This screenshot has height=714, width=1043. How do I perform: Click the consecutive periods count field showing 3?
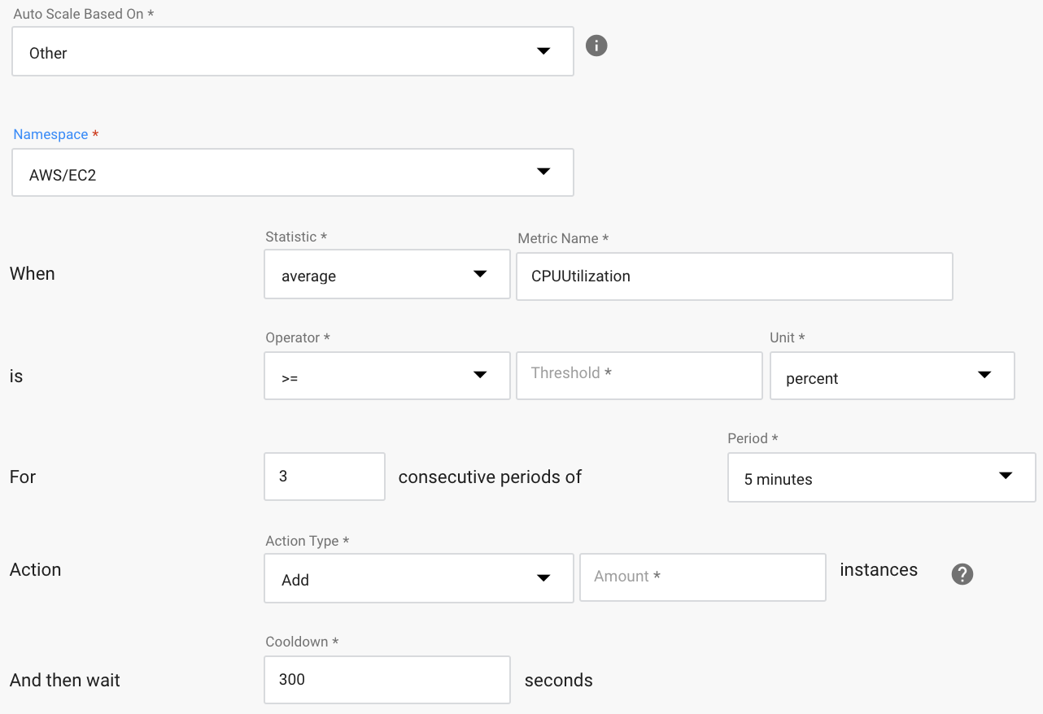click(x=324, y=477)
